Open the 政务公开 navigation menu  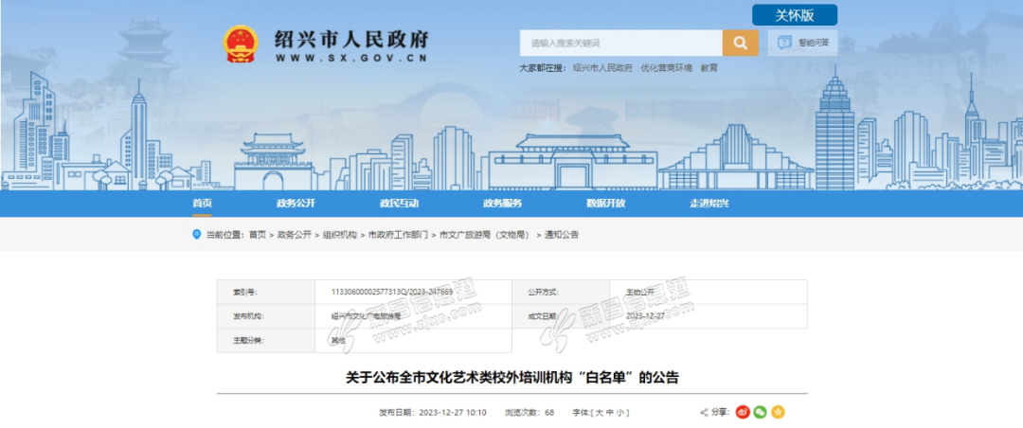[x=296, y=204]
